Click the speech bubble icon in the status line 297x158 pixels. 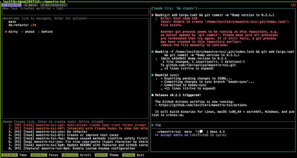click(201, 132)
